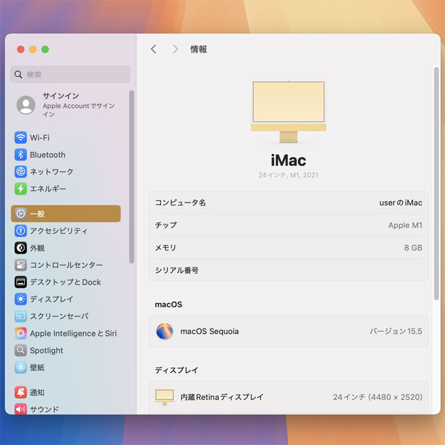Click the sidebar vertical scrollbar
The image size is (445, 445).
132,177
